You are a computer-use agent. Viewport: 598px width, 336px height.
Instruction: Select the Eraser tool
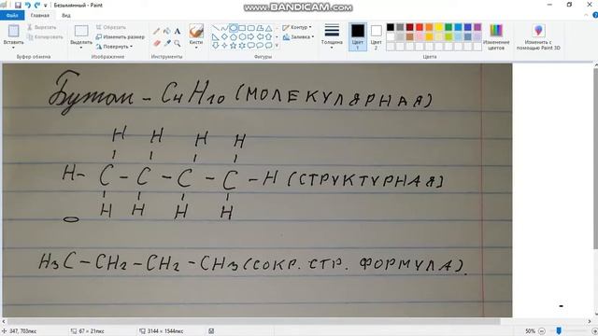(x=157, y=44)
